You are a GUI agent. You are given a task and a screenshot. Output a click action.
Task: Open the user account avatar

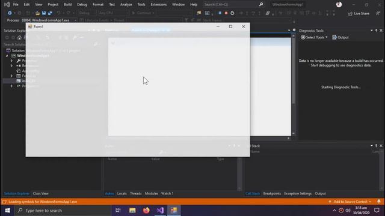pyautogui.click(x=339, y=4)
